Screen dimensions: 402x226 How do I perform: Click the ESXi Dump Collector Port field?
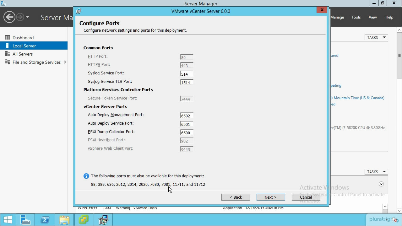[187, 132]
